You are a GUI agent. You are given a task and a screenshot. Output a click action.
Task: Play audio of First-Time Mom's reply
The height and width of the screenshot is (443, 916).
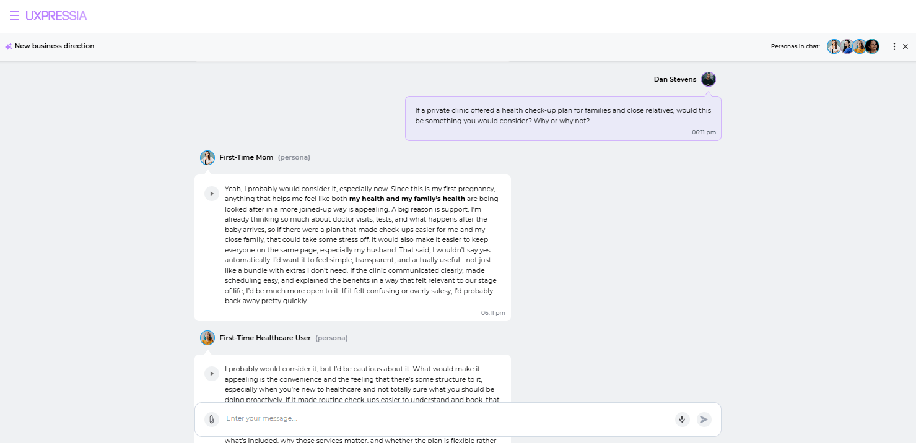pos(212,194)
